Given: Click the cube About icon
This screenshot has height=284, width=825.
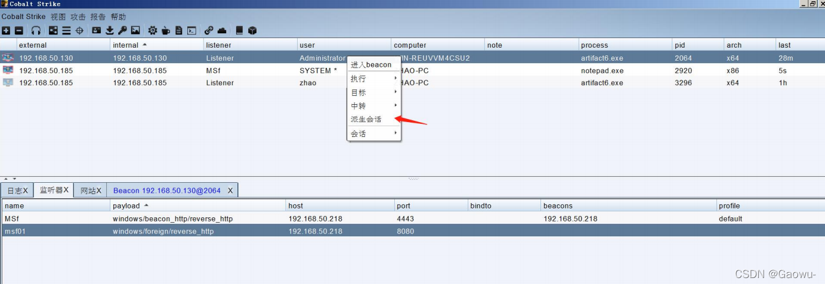Looking at the screenshot, I should tap(252, 30).
